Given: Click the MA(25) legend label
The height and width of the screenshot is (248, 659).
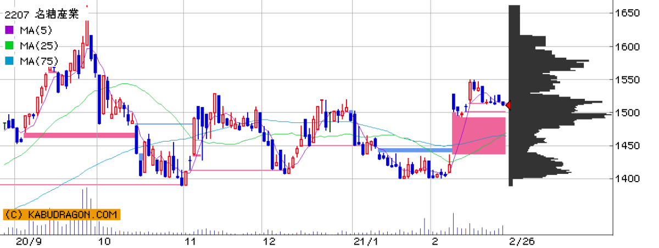Looking at the screenshot, I should [x=38, y=46].
